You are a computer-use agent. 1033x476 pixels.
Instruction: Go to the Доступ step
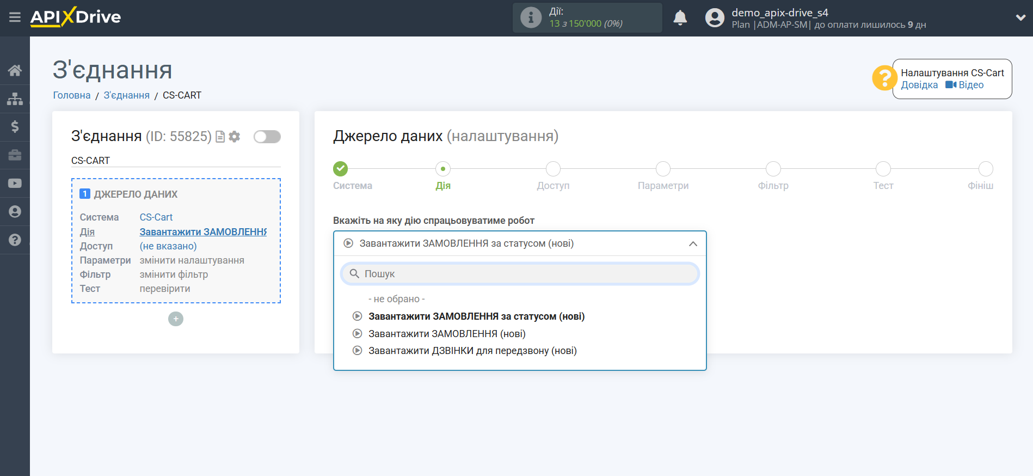pos(553,169)
